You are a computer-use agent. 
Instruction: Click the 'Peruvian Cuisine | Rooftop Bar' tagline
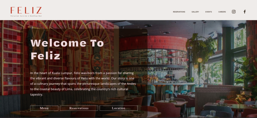26,16
